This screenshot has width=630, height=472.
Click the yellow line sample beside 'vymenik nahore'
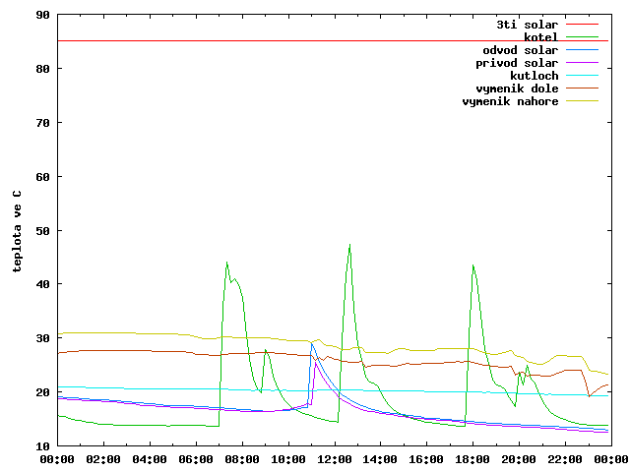[x=582, y=100]
